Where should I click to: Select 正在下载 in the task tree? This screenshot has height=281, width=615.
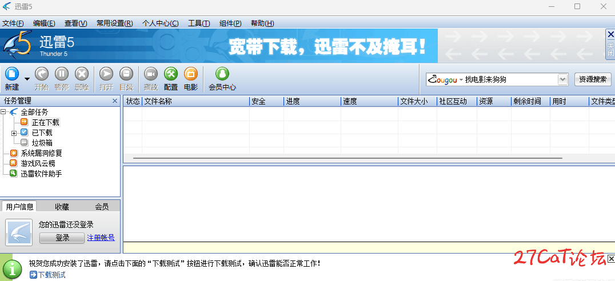46,122
